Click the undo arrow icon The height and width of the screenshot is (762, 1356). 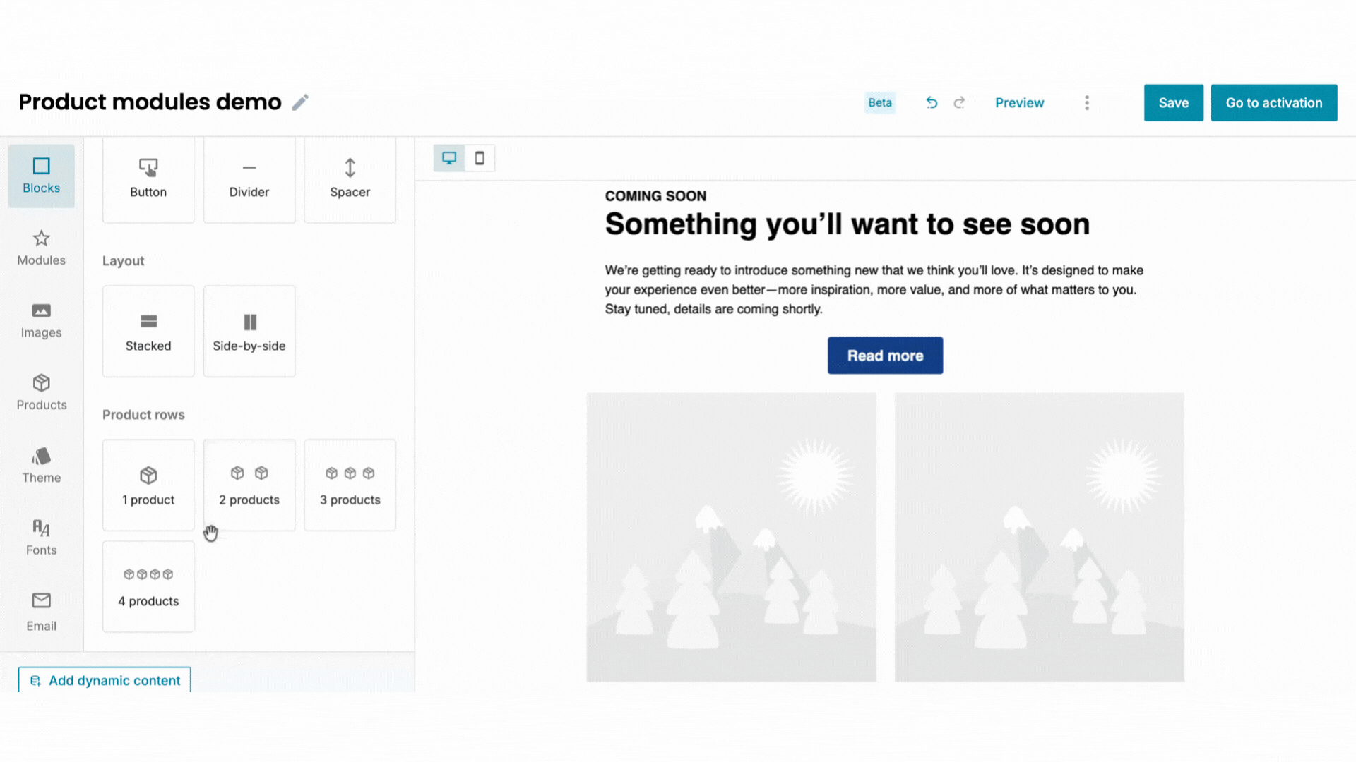pos(932,102)
